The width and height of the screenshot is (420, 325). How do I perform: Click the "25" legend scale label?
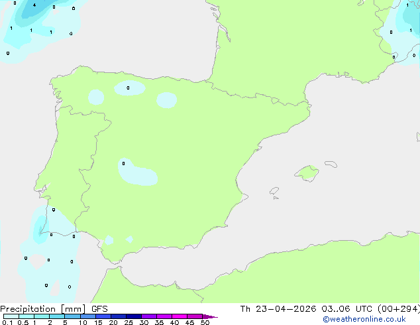pyautogui.click(x=129, y=322)
